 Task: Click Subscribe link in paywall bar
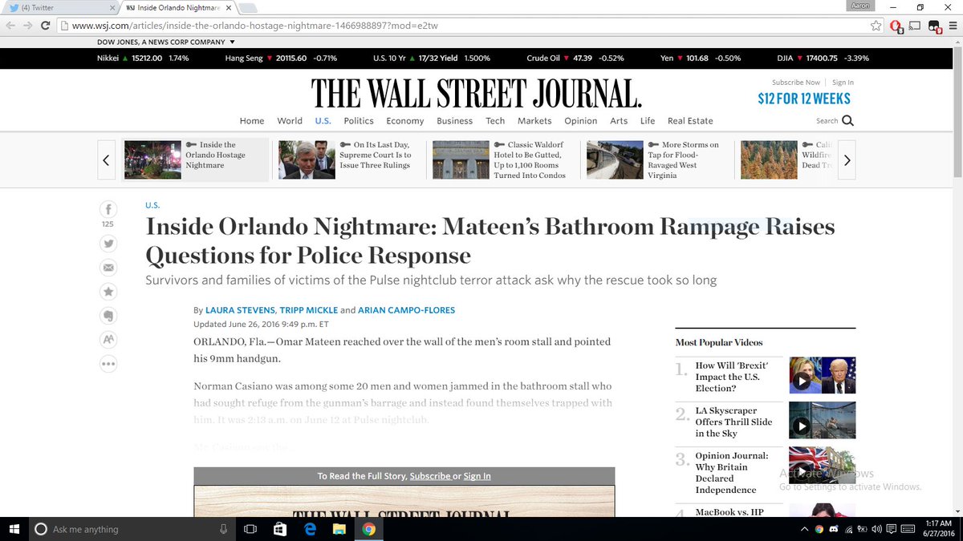point(430,476)
